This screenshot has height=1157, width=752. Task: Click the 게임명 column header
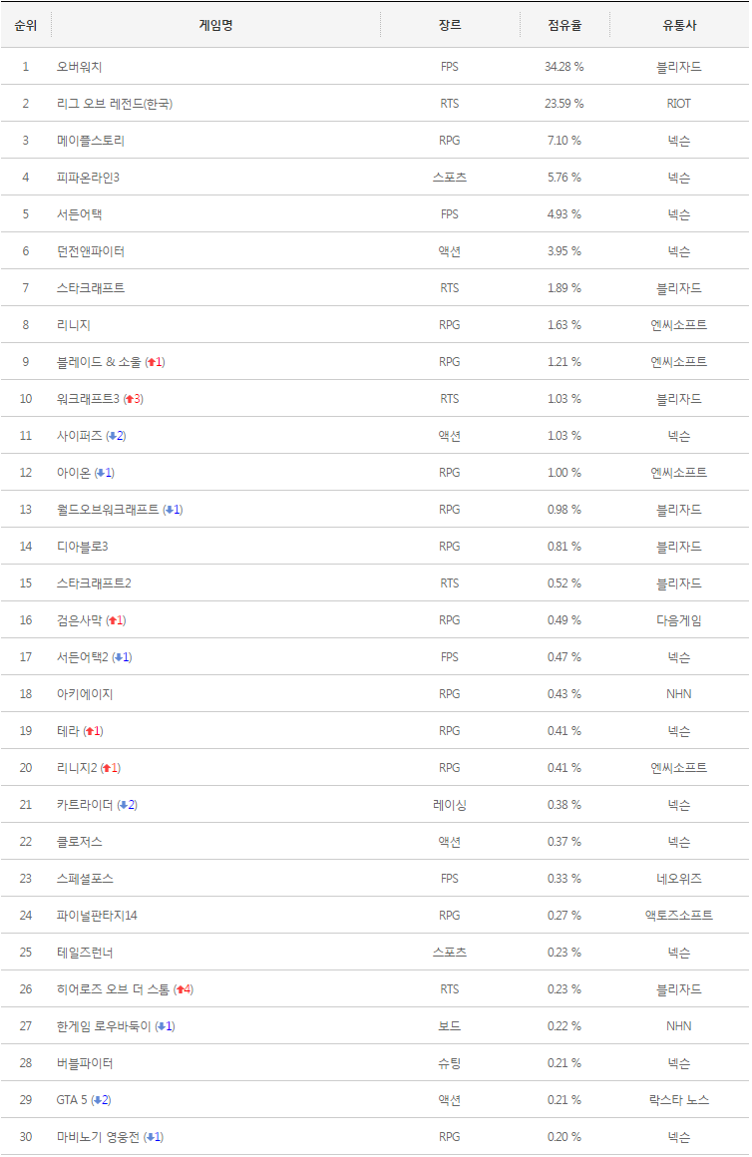tap(215, 25)
